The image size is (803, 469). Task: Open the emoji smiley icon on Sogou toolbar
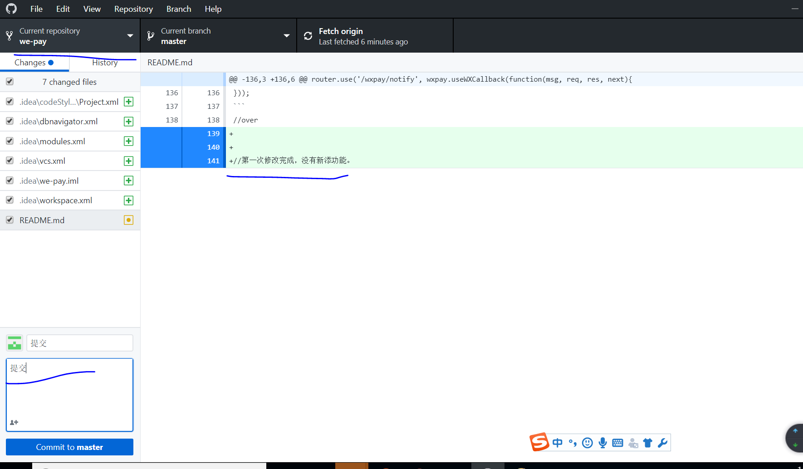588,443
